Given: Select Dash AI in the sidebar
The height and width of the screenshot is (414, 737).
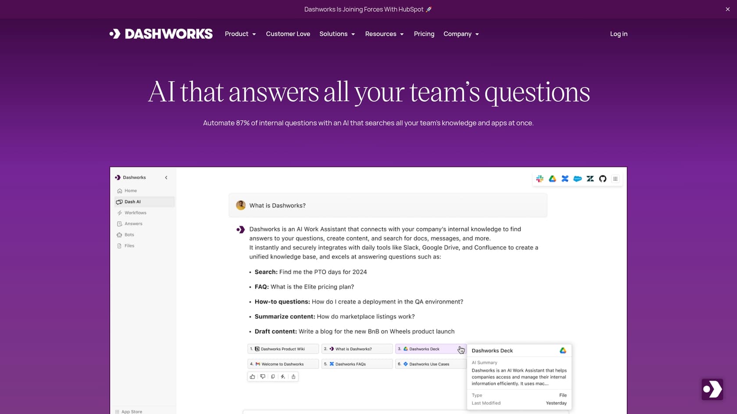Looking at the screenshot, I should point(132,202).
